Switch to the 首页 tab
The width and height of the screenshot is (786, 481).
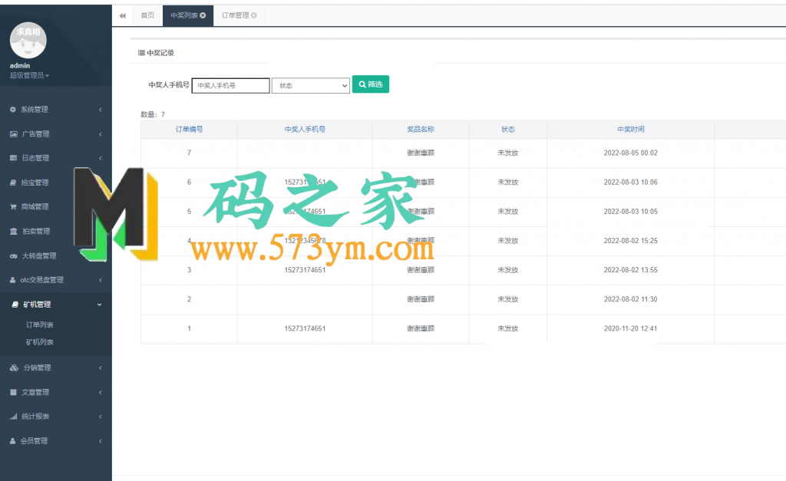(147, 15)
